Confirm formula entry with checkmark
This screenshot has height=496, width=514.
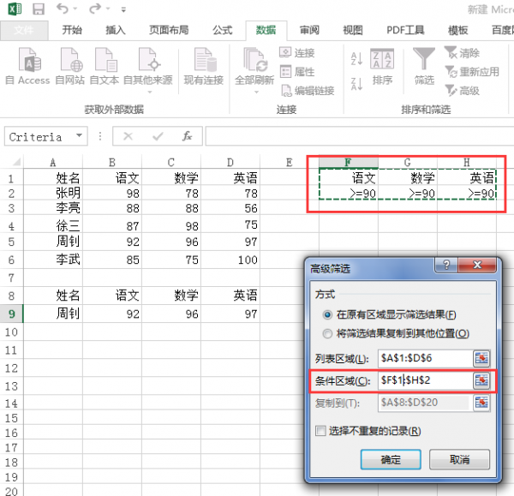158,136
